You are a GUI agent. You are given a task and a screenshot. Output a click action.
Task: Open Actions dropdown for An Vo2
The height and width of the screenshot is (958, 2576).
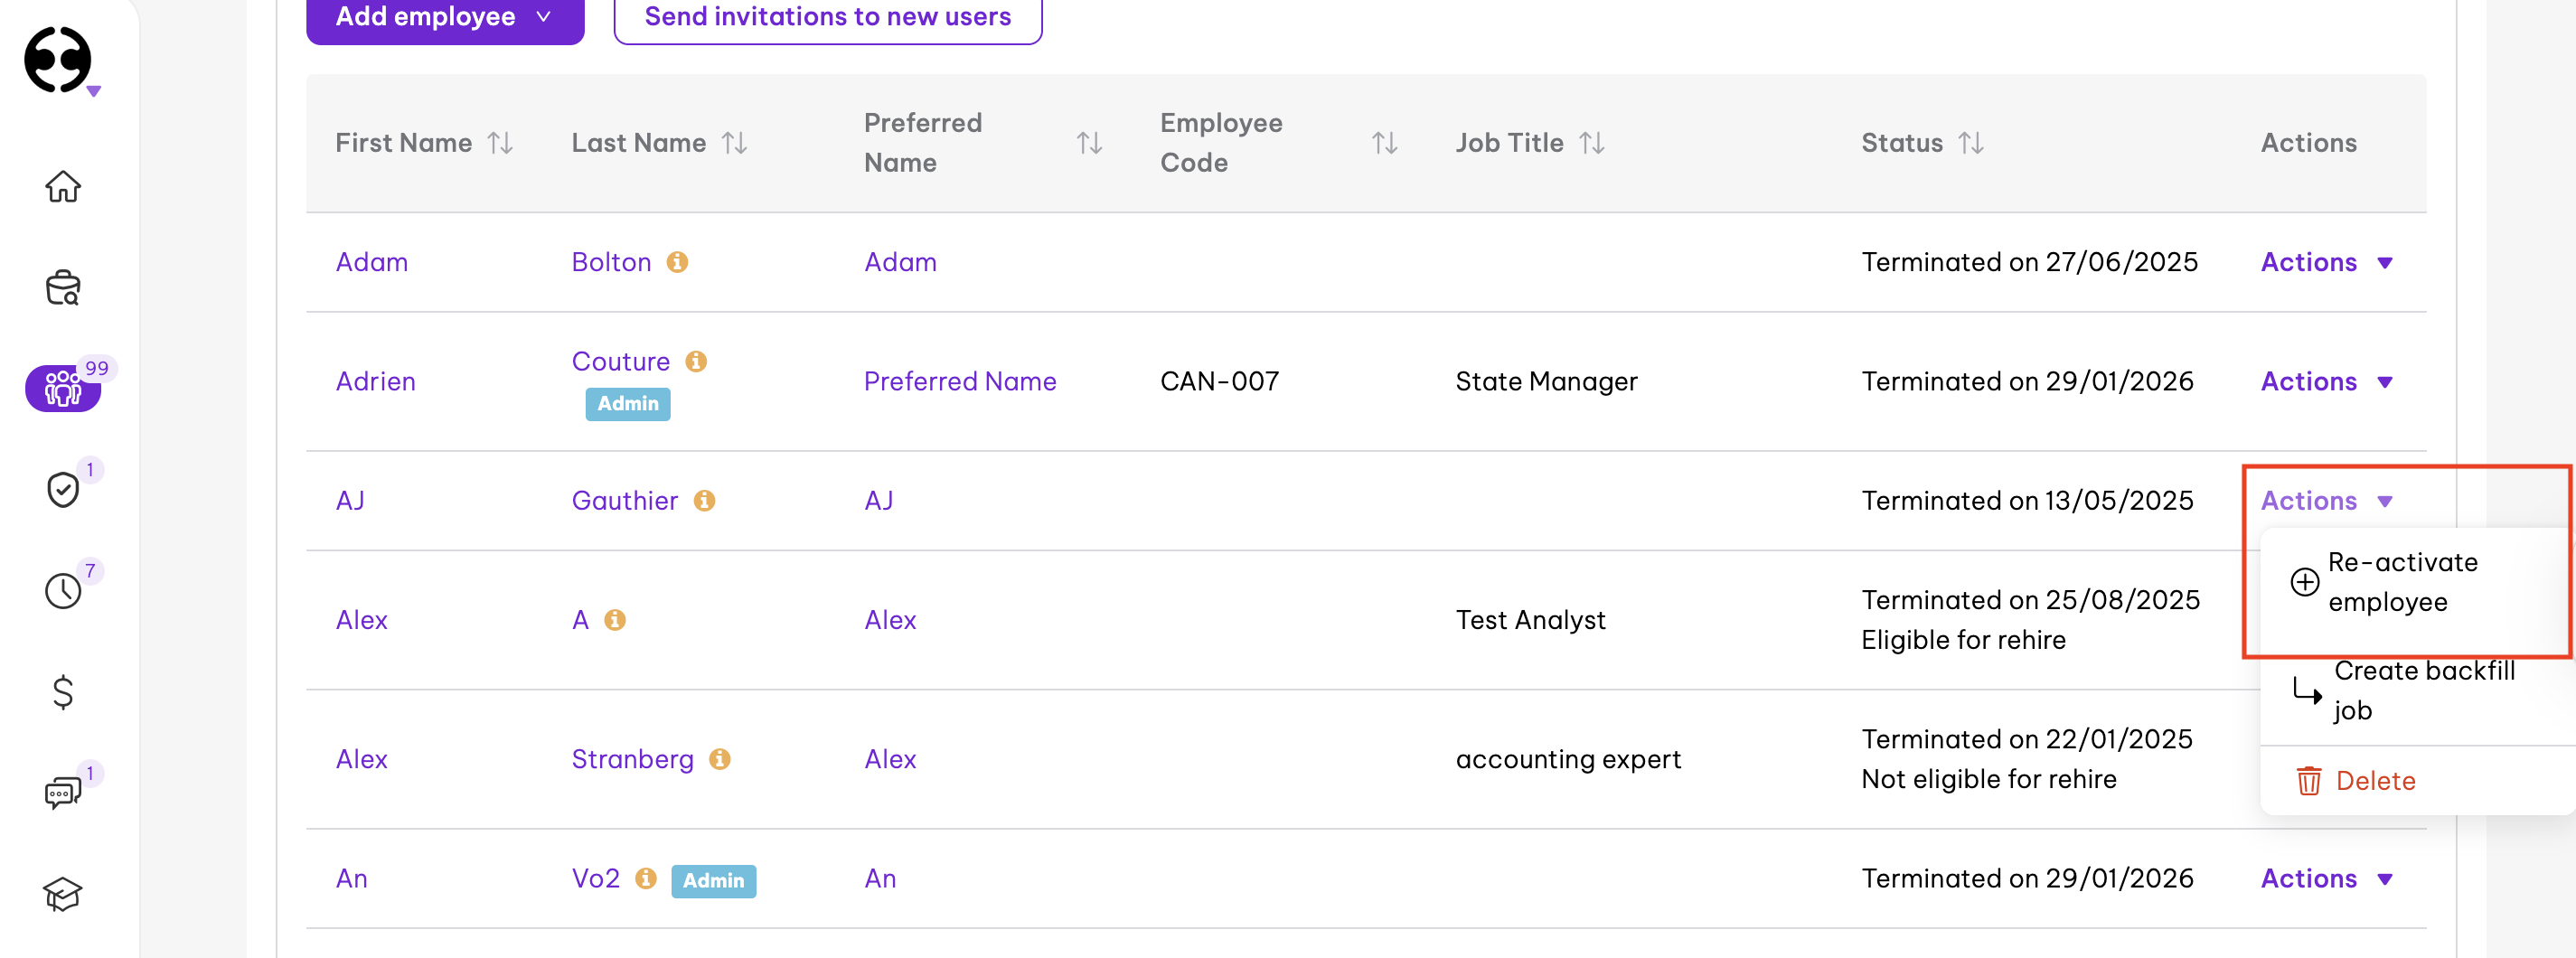(x=2325, y=878)
